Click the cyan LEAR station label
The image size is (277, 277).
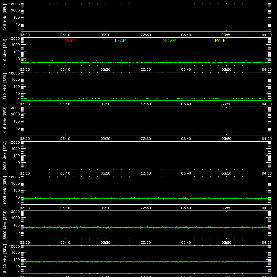pos(120,41)
